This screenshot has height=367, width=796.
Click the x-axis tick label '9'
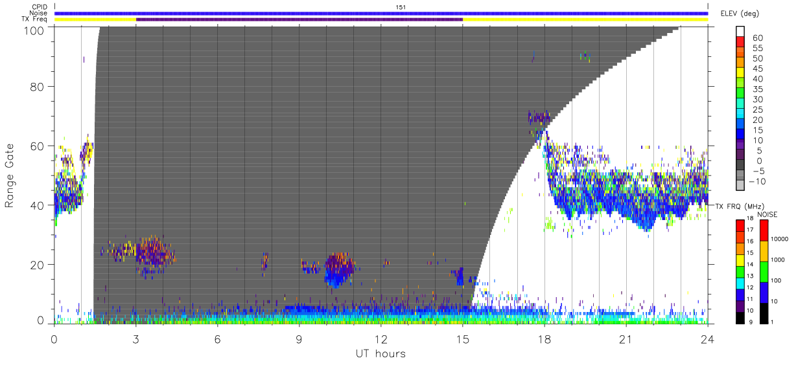299,339
